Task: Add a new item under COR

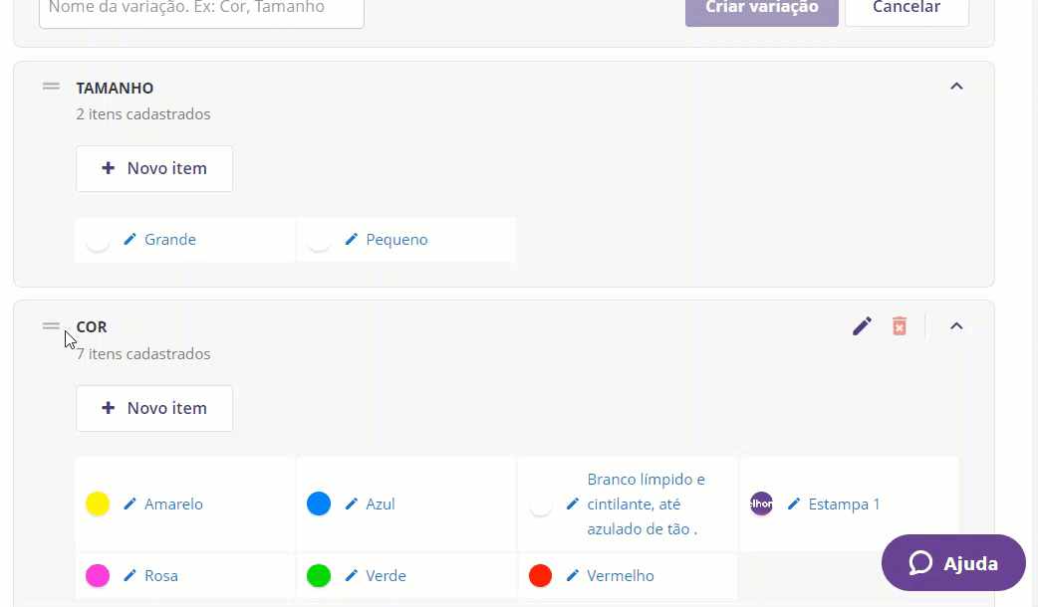Action: coord(154,408)
